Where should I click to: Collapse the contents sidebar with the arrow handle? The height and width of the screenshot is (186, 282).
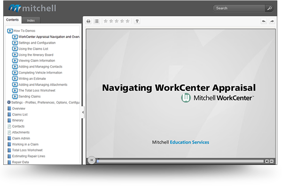coord(83,112)
